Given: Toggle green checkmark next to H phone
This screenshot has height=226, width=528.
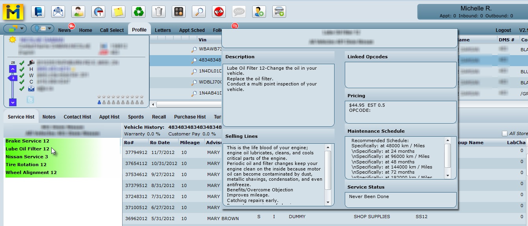Looking at the screenshot, I should (22, 69).
